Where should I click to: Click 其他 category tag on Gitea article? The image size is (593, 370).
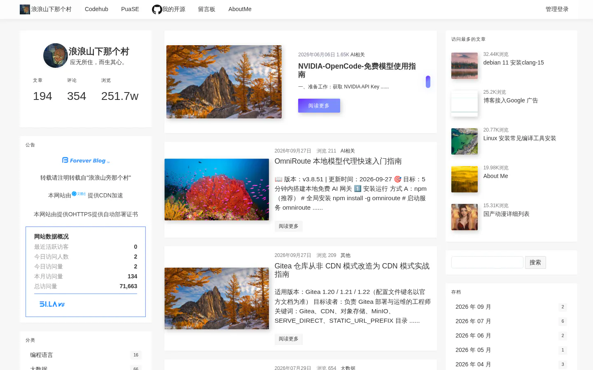pos(346,255)
